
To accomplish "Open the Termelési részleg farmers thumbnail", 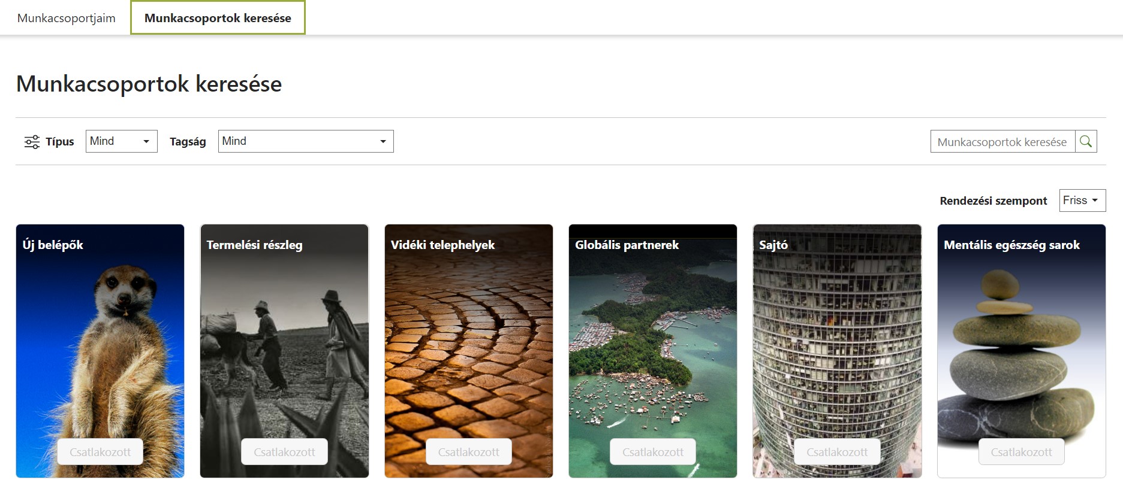I will click(284, 351).
